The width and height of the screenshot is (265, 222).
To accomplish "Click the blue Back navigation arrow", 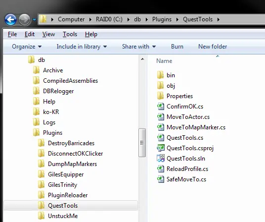I will (x=11, y=20).
